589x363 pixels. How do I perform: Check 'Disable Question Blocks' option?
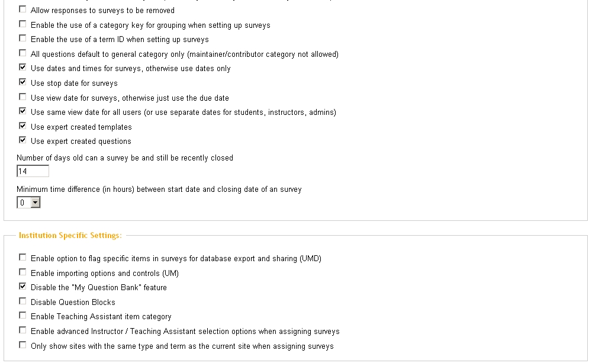tap(22, 301)
